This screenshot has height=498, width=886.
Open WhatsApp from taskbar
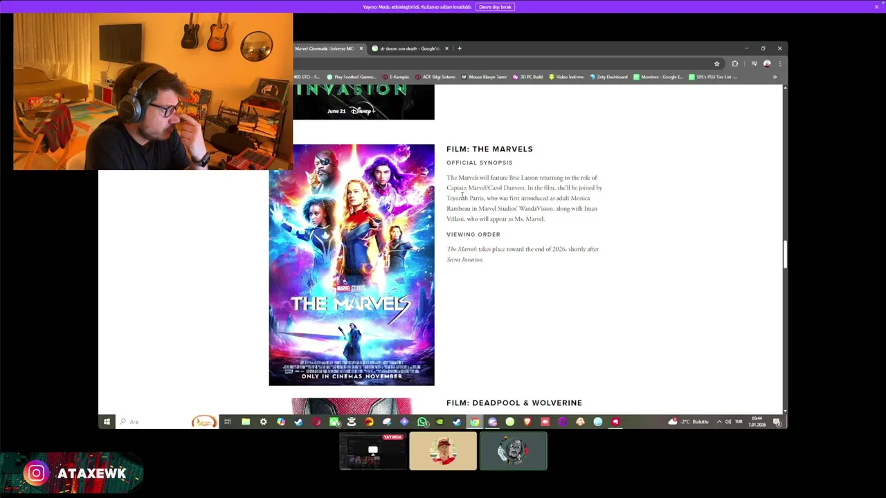click(422, 421)
